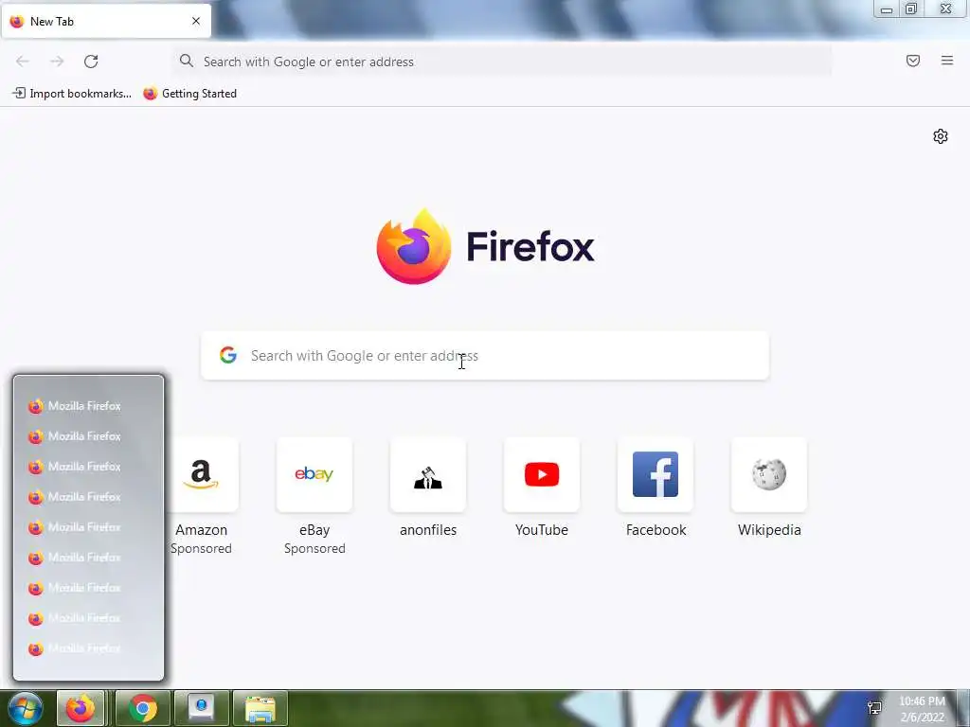Viewport: 970px width, 727px height.
Task: Open Google Chrome from the taskbar
Action: click(143, 708)
